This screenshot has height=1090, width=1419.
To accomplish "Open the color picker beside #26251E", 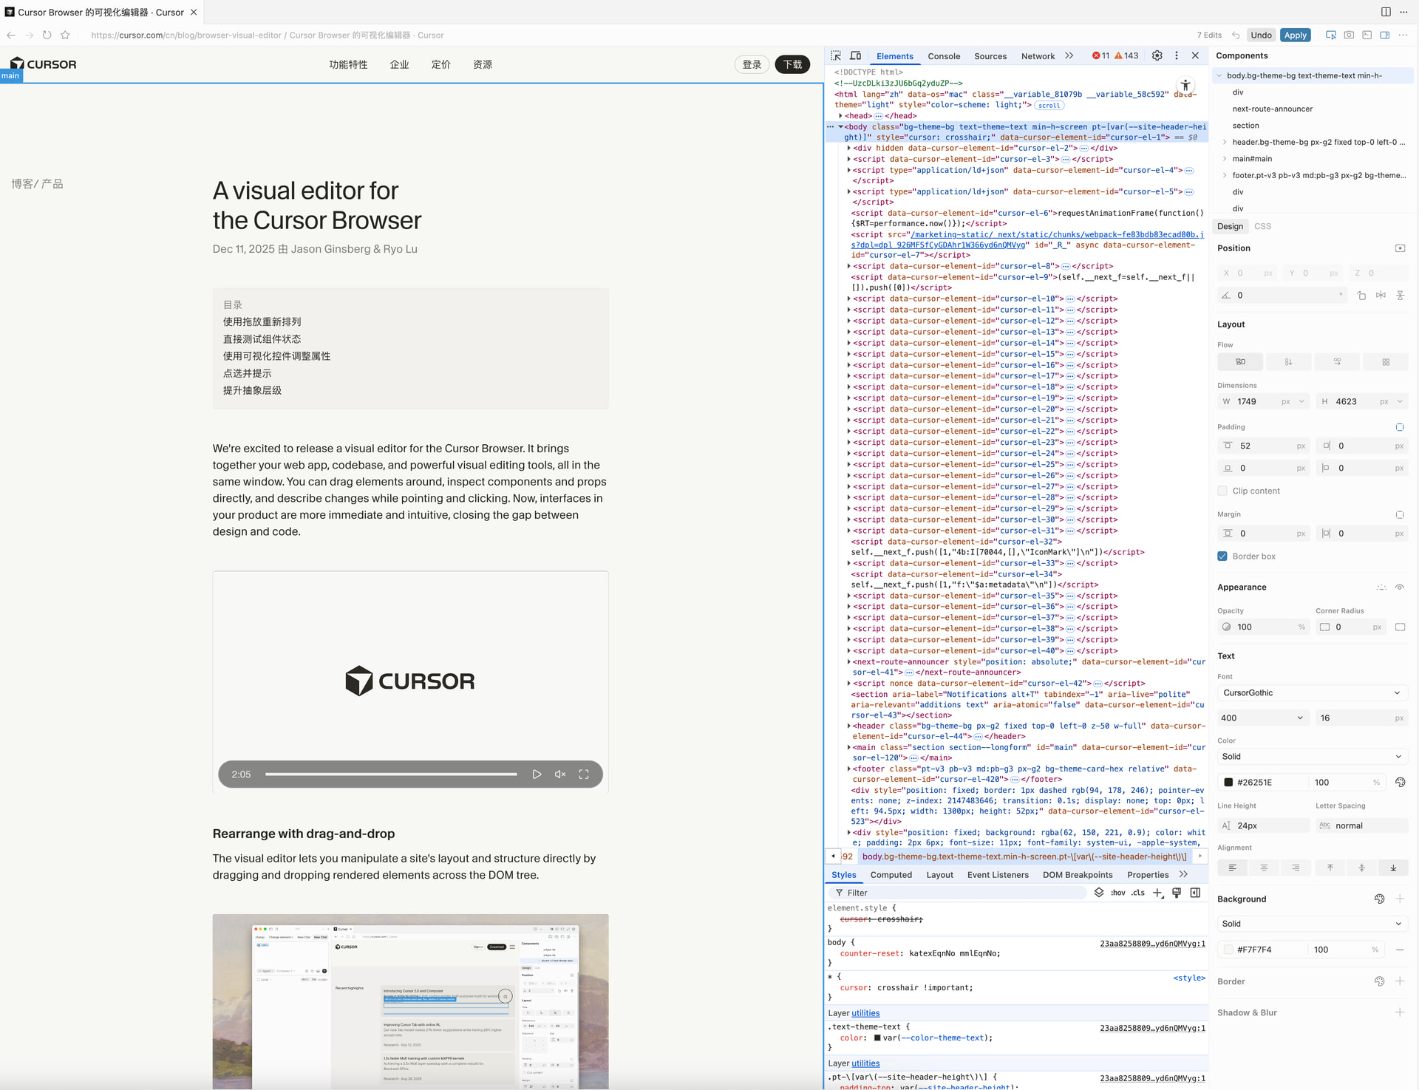I will (x=1400, y=782).
